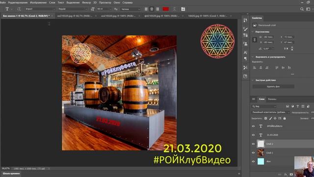The width and height of the screenshot is (314, 177).
Task: Open the Фильтр menu
Action: coord(86,2)
